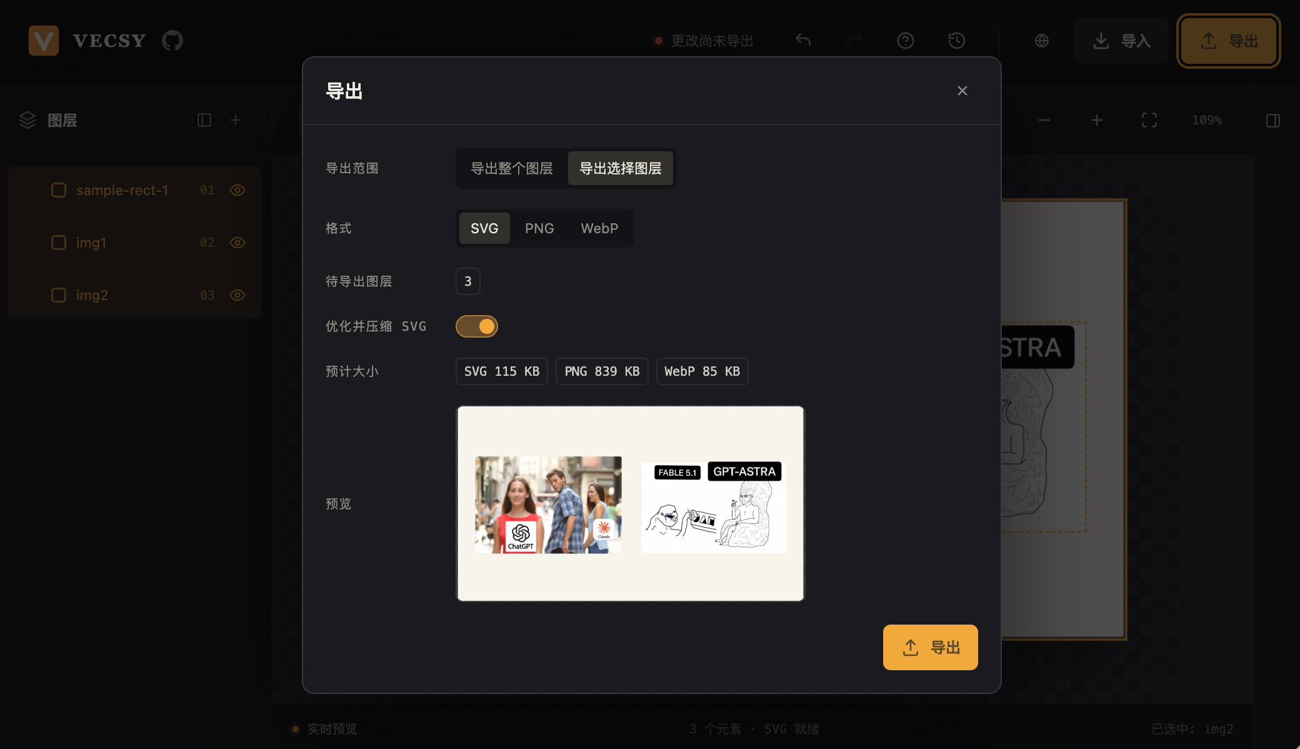The width and height of the screenshot is (1300, 749).
Task: Select the 导出整个图层 scope tab
Action: coord(512,168)
